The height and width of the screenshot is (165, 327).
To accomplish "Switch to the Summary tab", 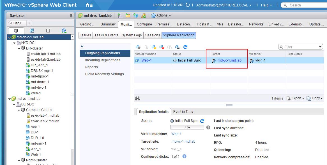I will coord(108,24).
